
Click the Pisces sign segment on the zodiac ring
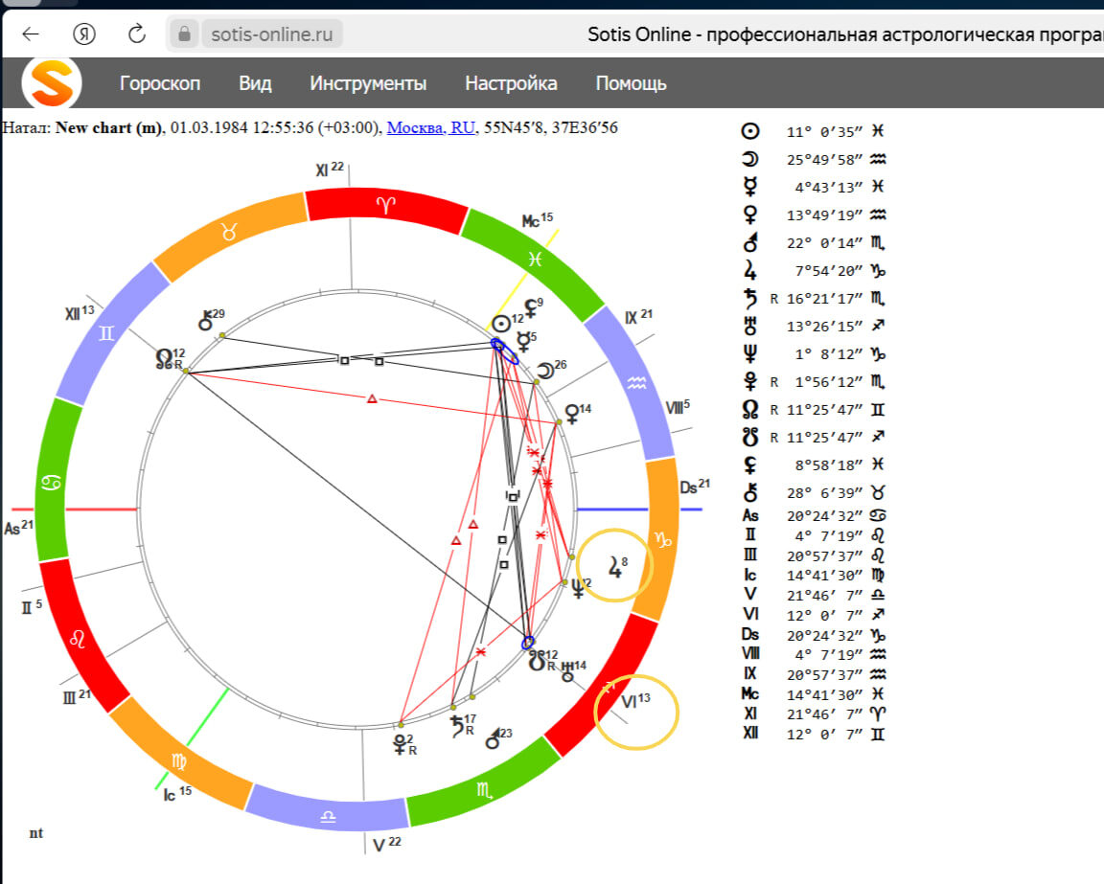pos(535,259)
